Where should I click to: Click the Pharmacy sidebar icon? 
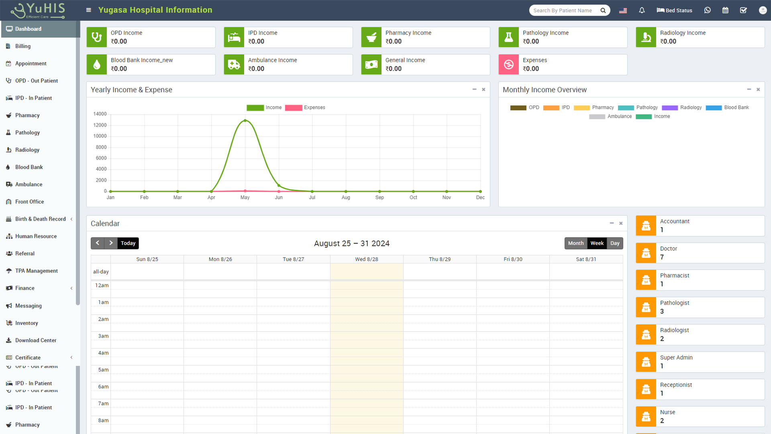pyautogui.click(x=8, y=115)
